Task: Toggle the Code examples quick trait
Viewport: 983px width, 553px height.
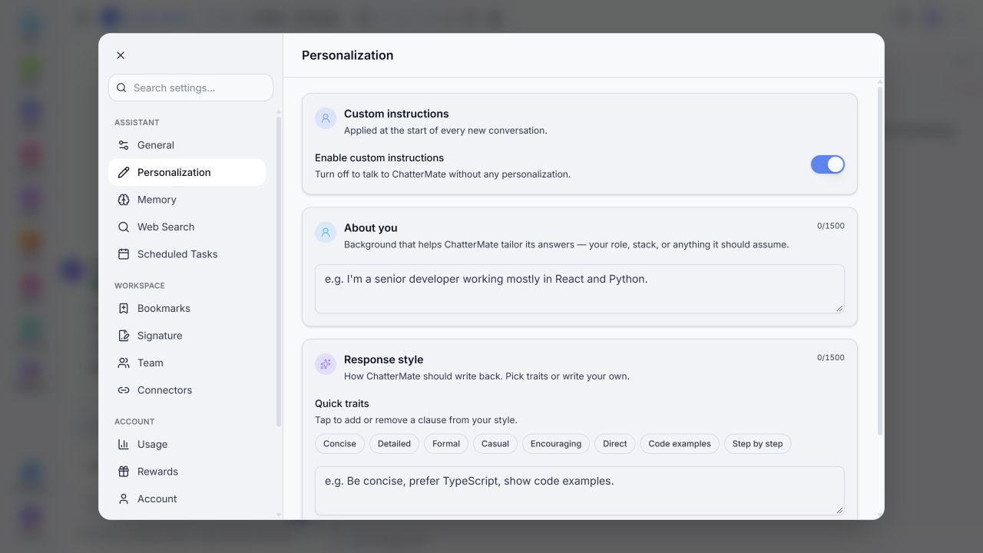Action: (680, 444)
